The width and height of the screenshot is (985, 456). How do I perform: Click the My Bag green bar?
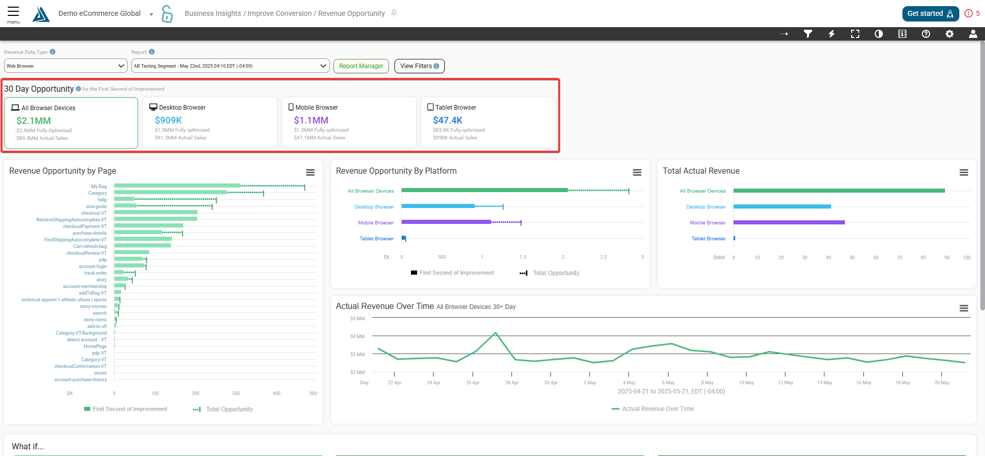(177, 185)
